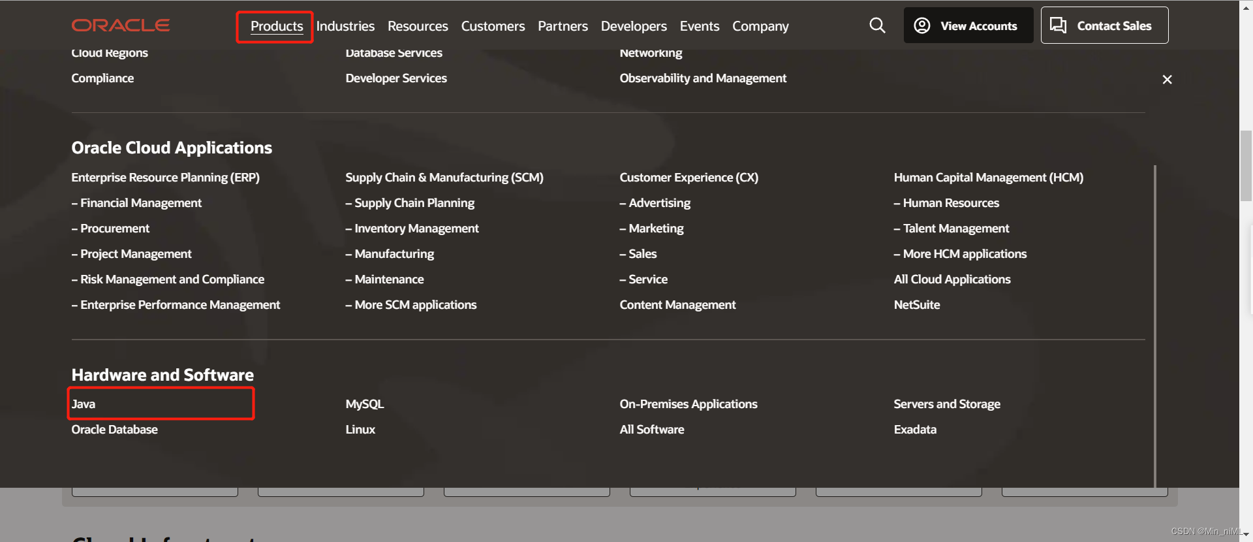The width and height of the screenshot is (1253, 542).
Task: Open the NetSuite link
Action: pyautogui.click(x=917, y=305)
